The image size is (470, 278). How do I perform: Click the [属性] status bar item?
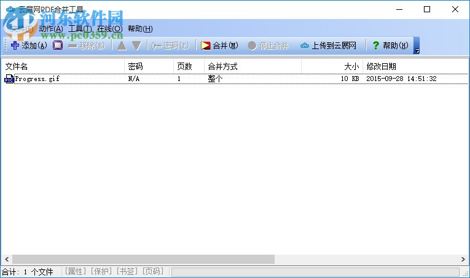pyautogui.click(x=75, y=271)
